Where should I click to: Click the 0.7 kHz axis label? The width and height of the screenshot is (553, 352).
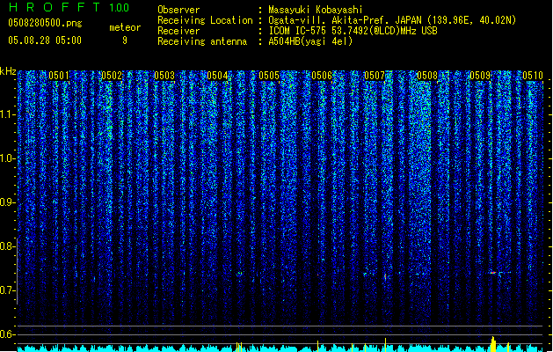pos(8,290)
